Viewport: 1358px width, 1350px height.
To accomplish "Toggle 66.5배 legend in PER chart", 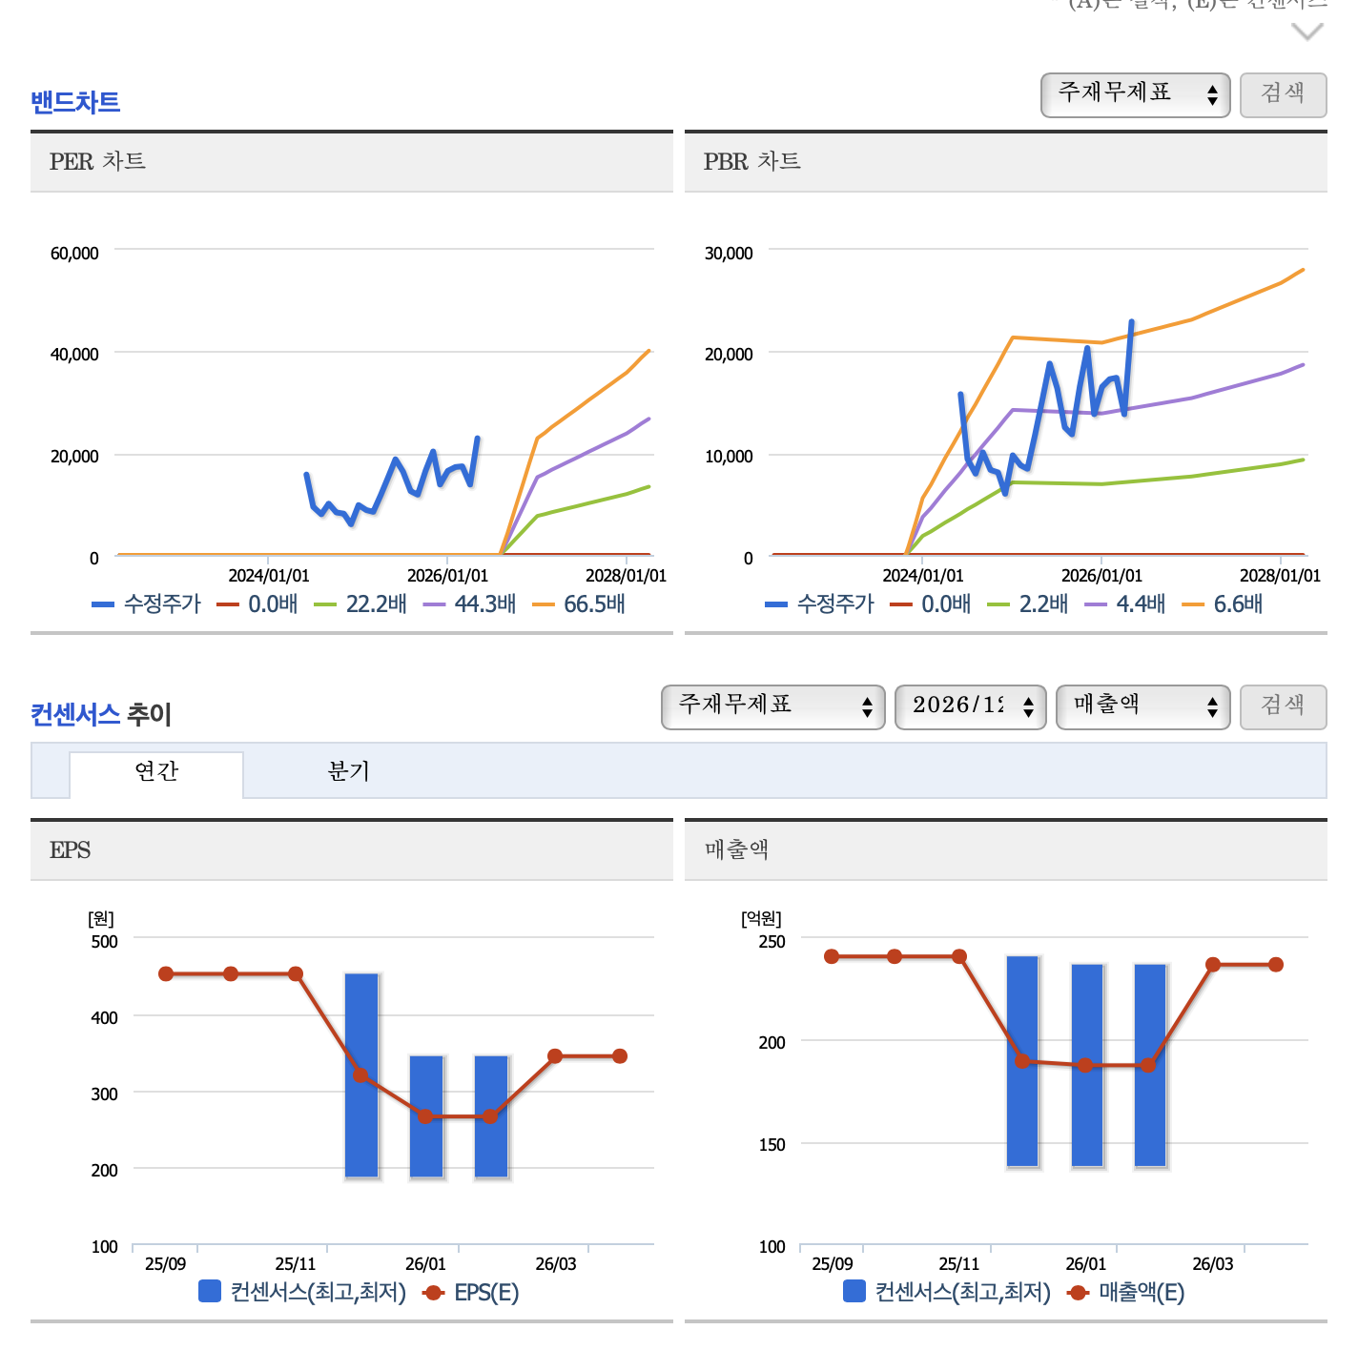I will pyautogui.click(x=579, y=603).
